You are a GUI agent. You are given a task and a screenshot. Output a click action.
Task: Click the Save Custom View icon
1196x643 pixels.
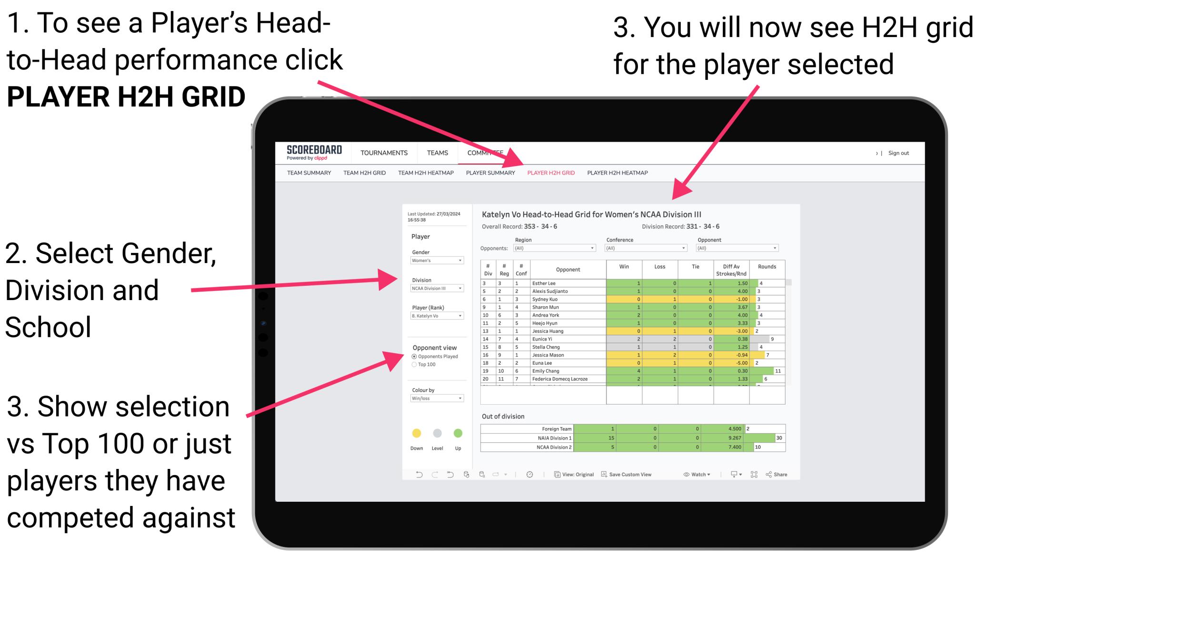pyautogui.click(x=604, y=474)
